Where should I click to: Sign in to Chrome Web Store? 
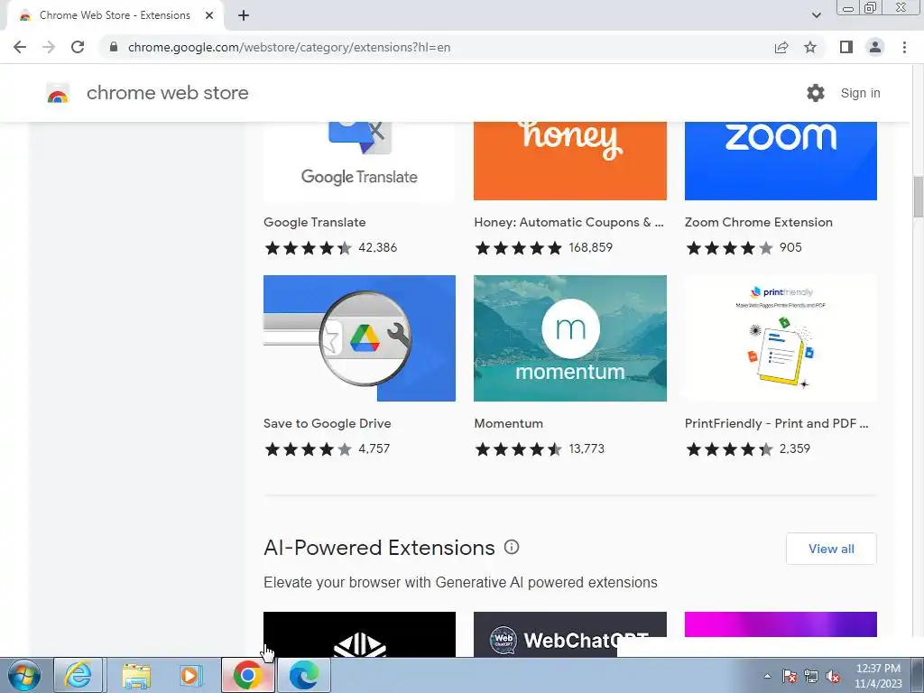[860, 93]
